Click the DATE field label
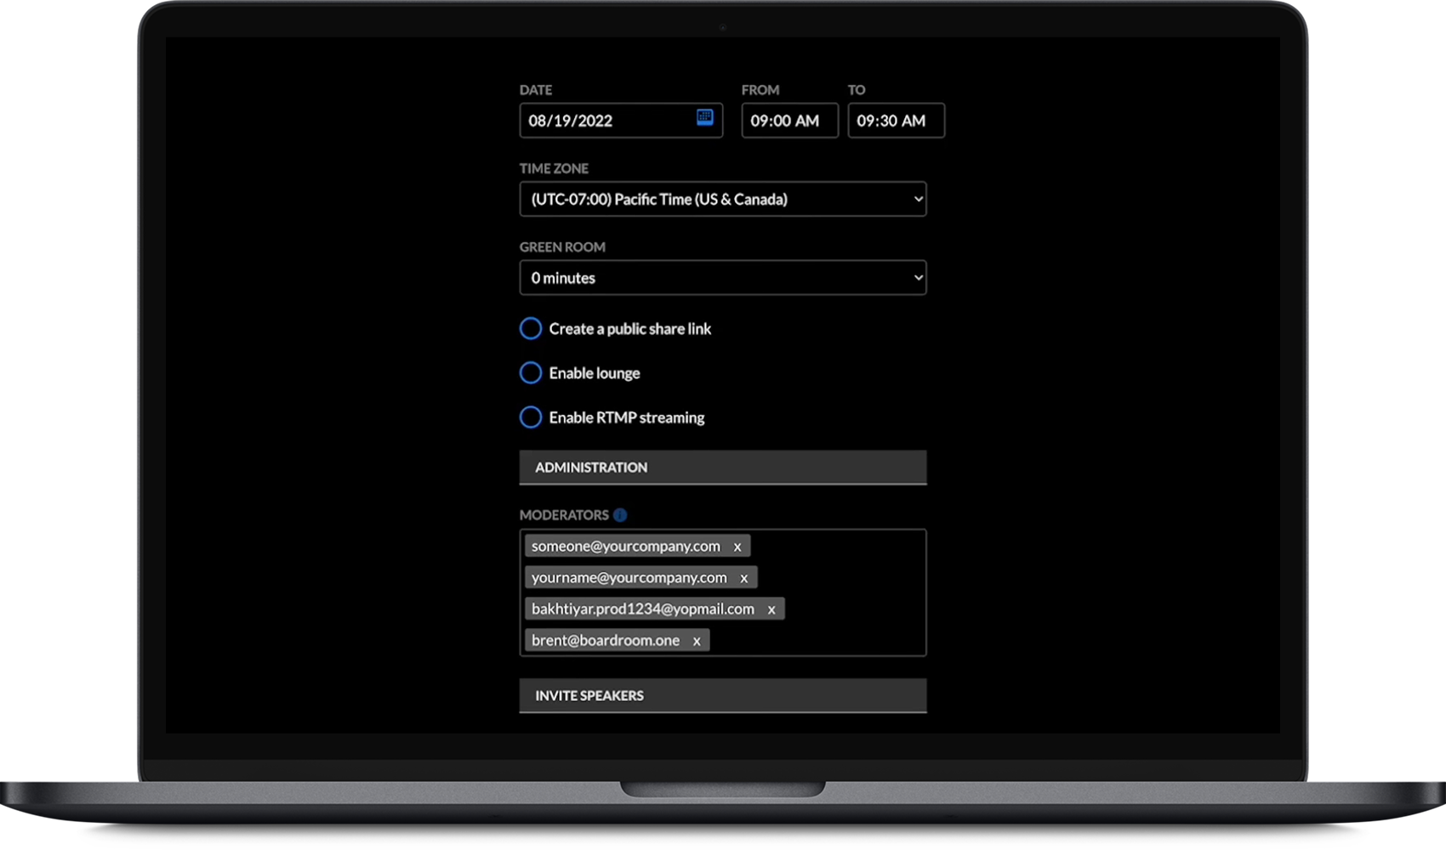 click(x=536, y=90)
